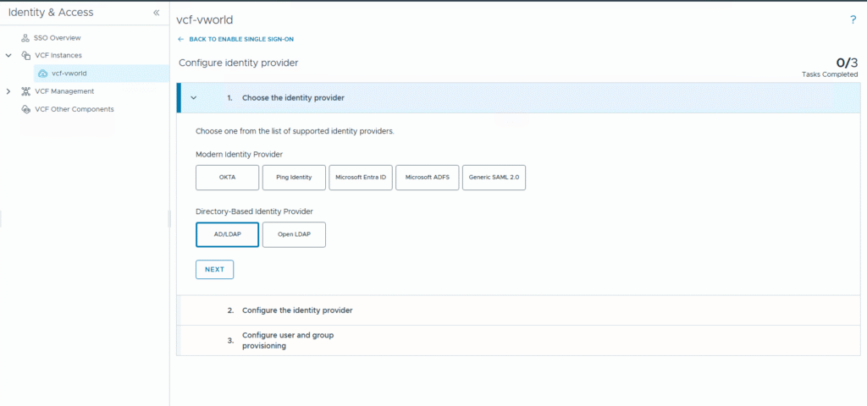Open step 2 Configure the identity provider
867x406 pixels.
tap(296, 310)
